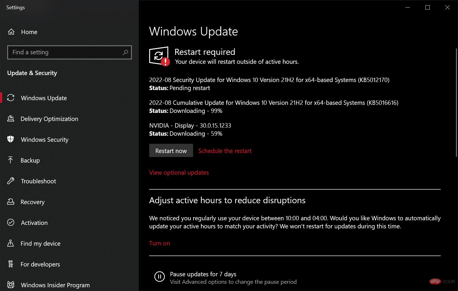Open the Windows Insider Program section
The height and width of the screenshot is (291, 458).
[55, 285]
